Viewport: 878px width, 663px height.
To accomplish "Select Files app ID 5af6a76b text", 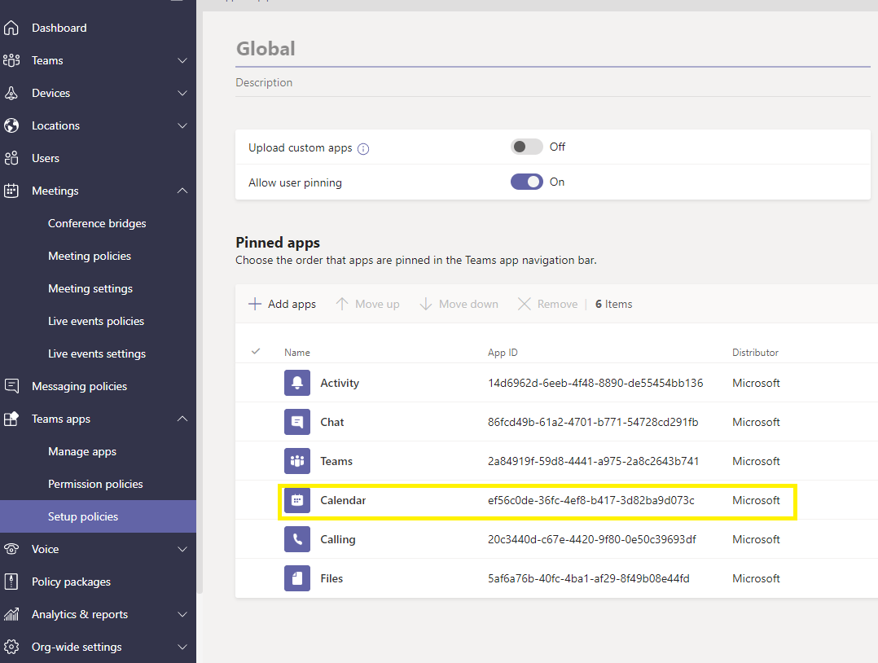I will (589, 578).
